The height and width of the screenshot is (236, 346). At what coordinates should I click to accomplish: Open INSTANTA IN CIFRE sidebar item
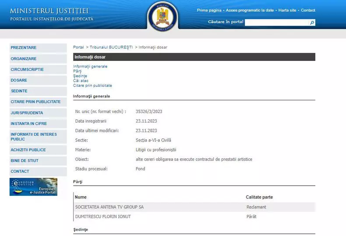(x=38, y=124)
